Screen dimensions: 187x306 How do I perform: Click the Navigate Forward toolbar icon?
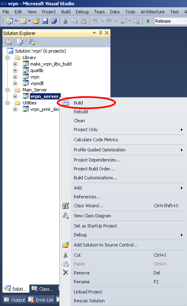coord(137,21)
